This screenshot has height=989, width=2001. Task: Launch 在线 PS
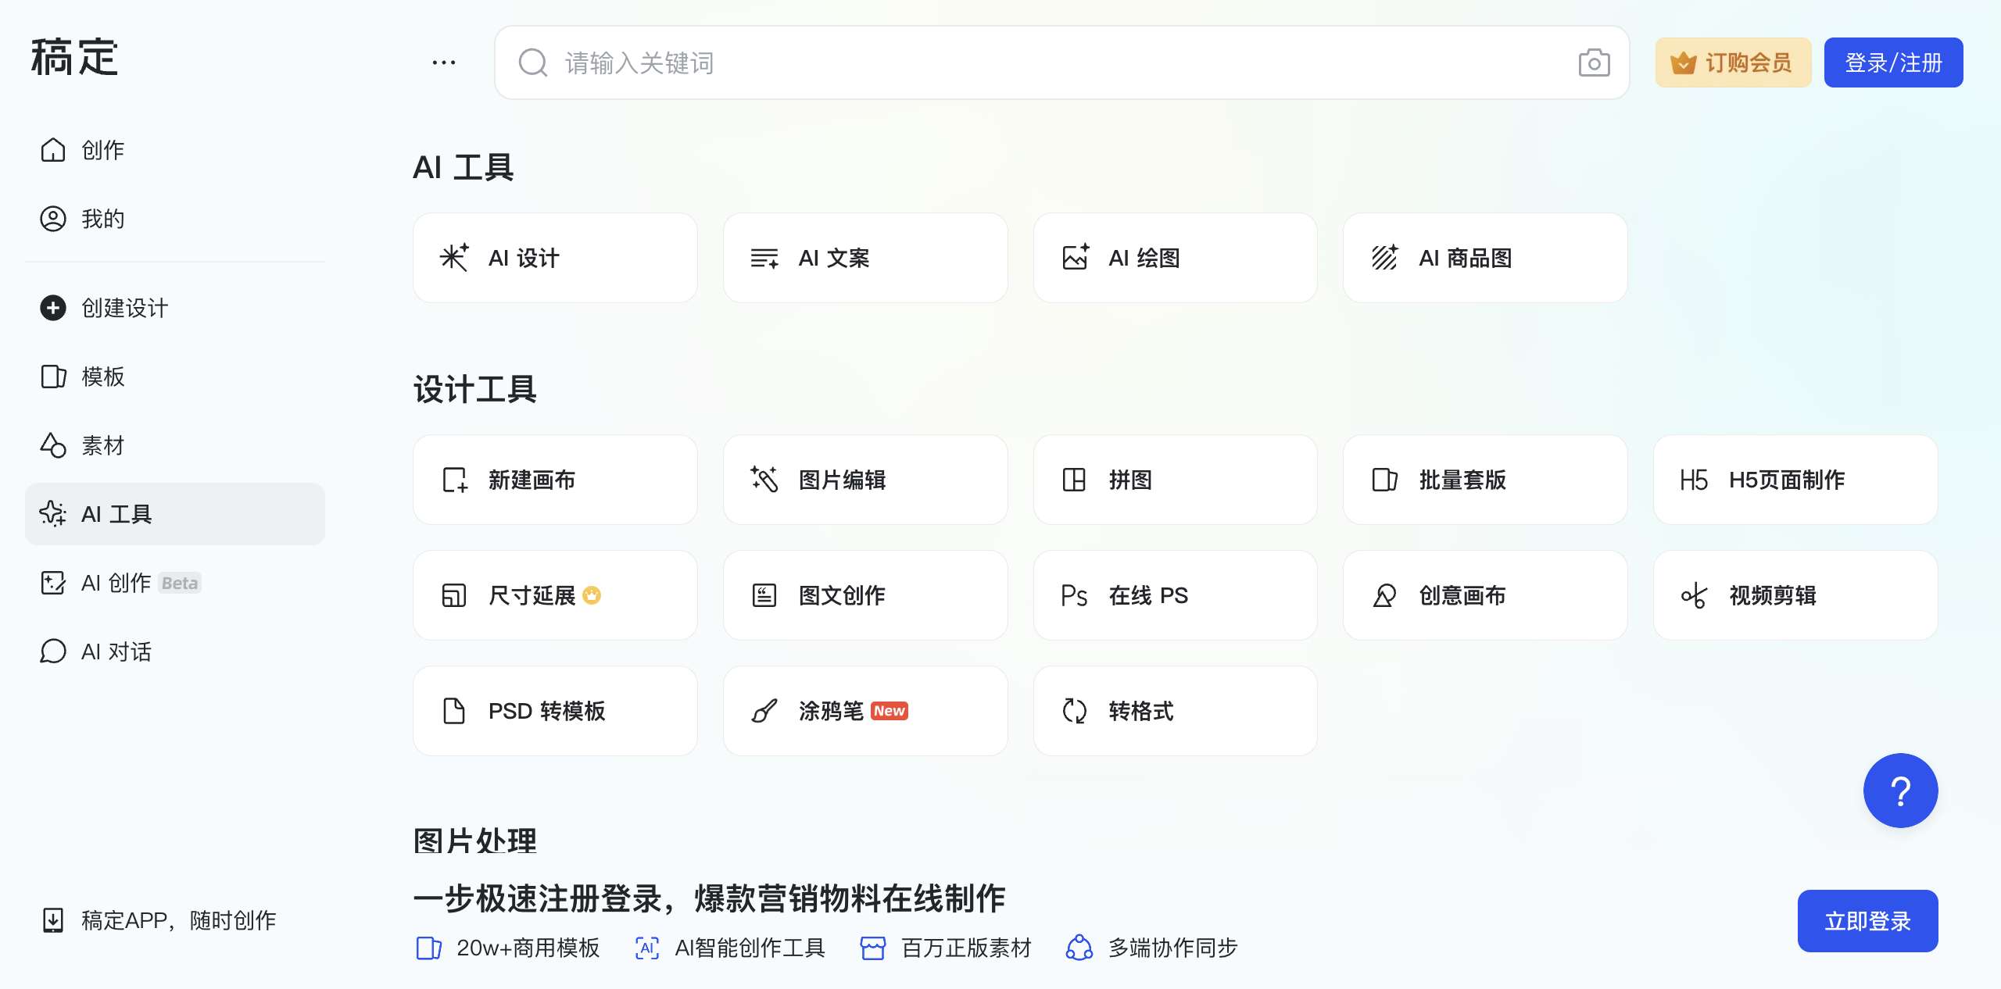1175,595
